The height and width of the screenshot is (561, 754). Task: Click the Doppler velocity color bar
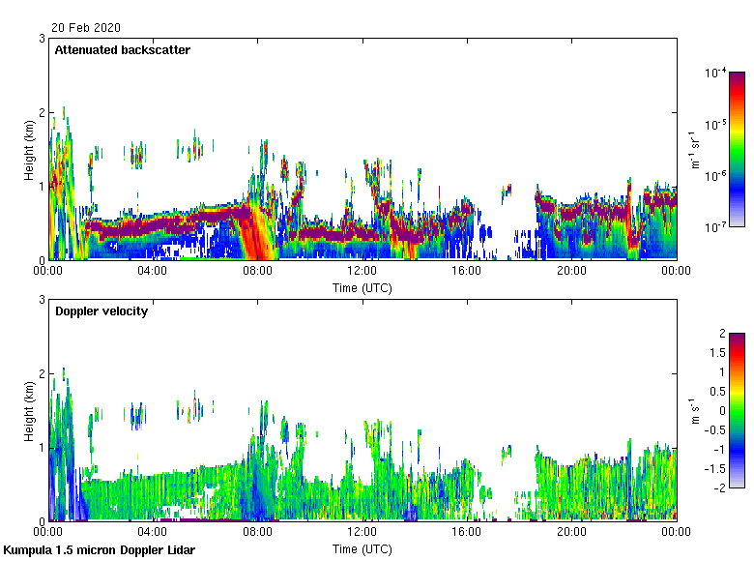[x=736, y=409]
